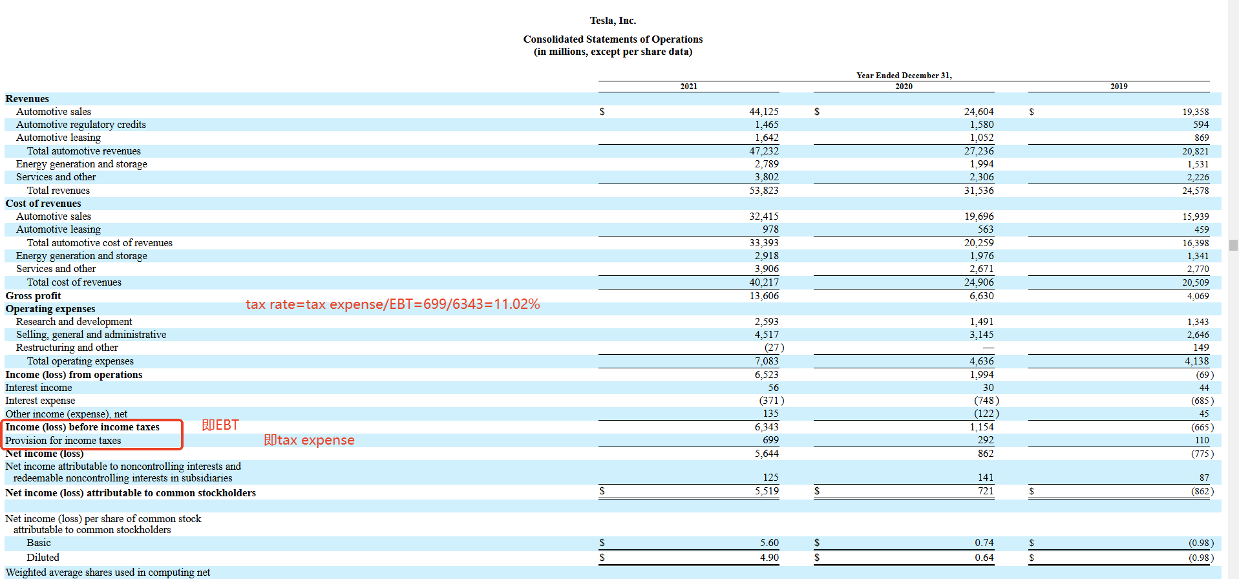Click the 4,517 SG&A value
This screenshot has height=579, width=1239.
(x=767, y=335)
